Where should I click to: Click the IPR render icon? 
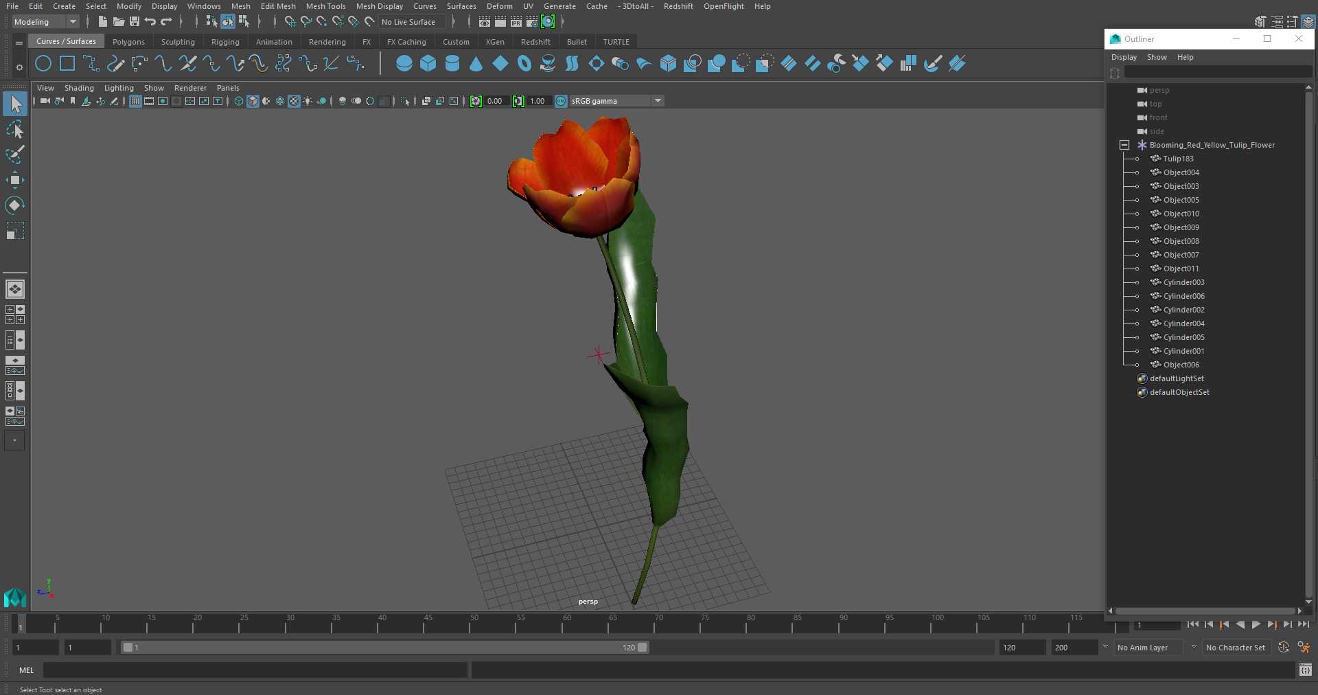pos(516,22)
